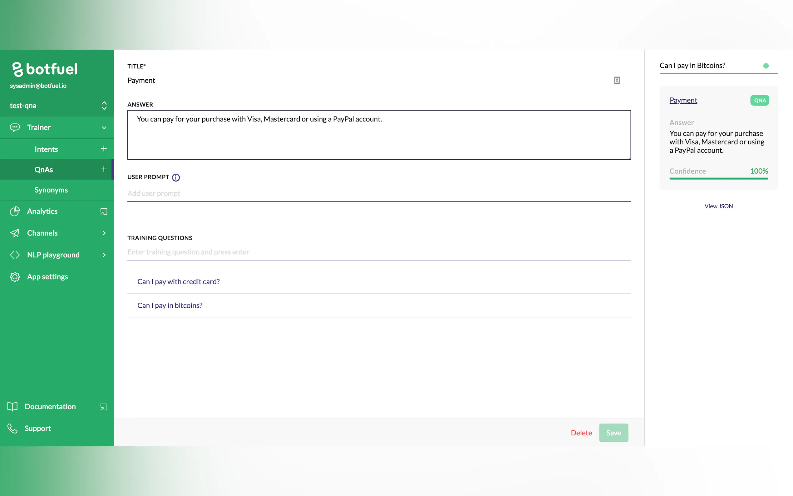Click the plus icon next to Intents
The image size is (793, 496).
pyautogui.click(x=104, y=149)
